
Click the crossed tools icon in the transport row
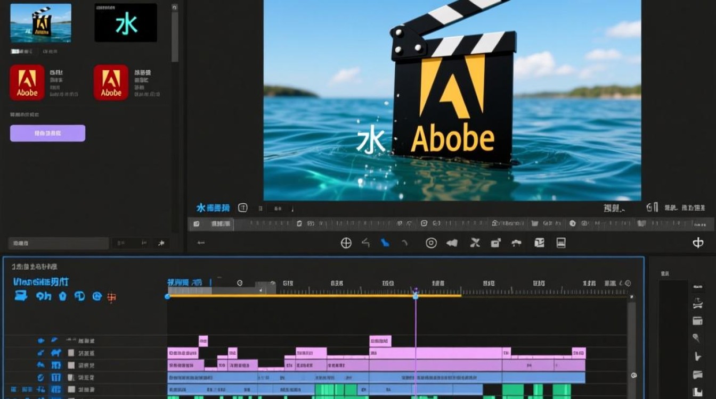[x=475, y=243]
